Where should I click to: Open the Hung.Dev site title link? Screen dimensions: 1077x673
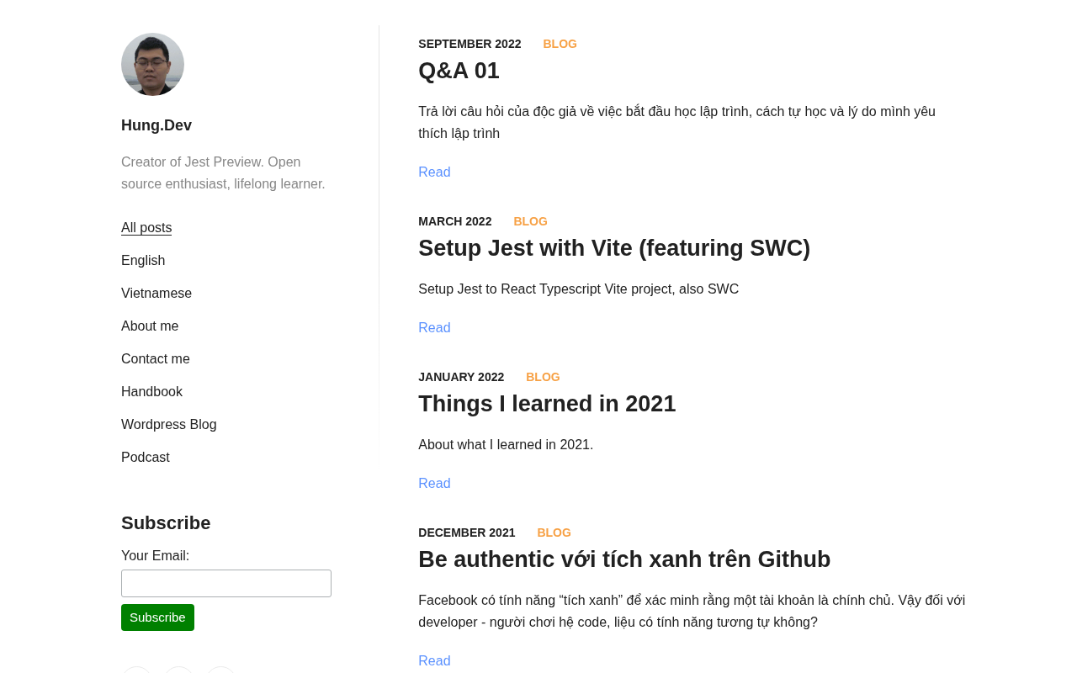tap(157, 125)
